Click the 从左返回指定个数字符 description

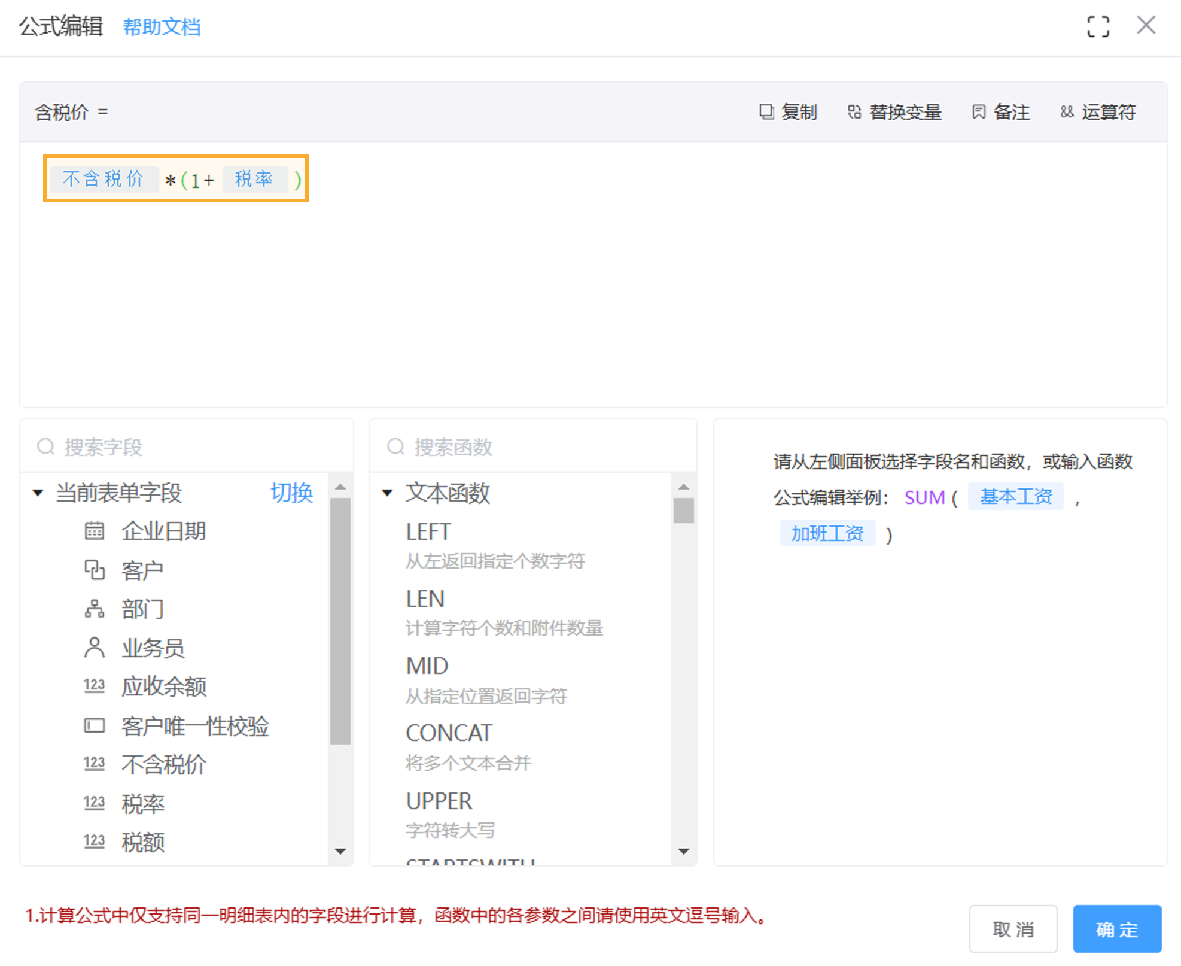tap(495, 561)
